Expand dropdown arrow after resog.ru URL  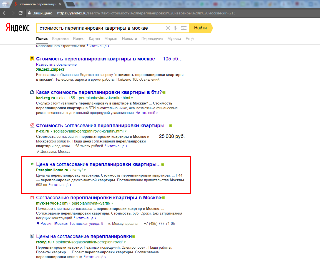(125, 242)
